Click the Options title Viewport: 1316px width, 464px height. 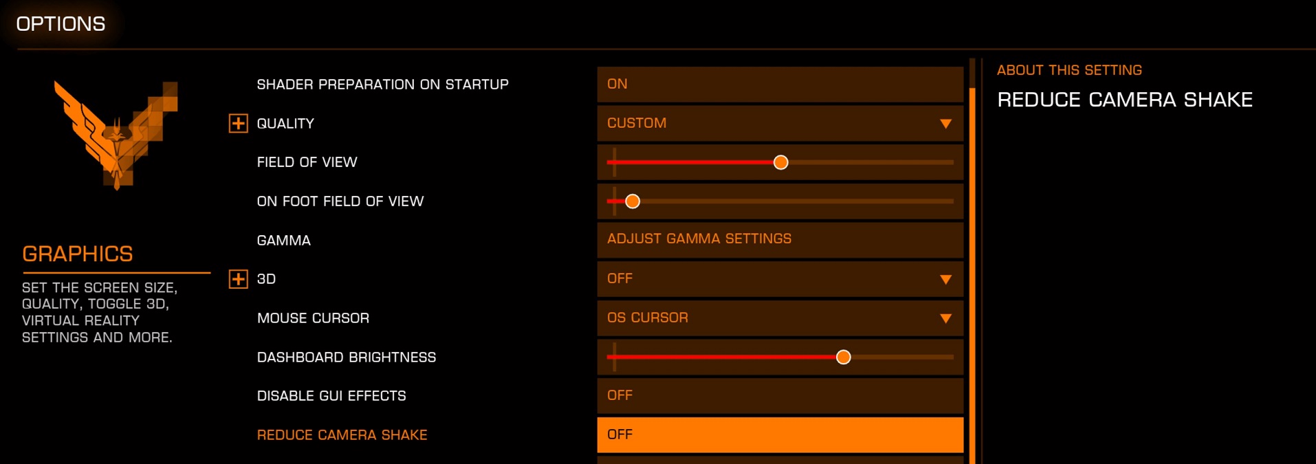(x=61, y=24)
